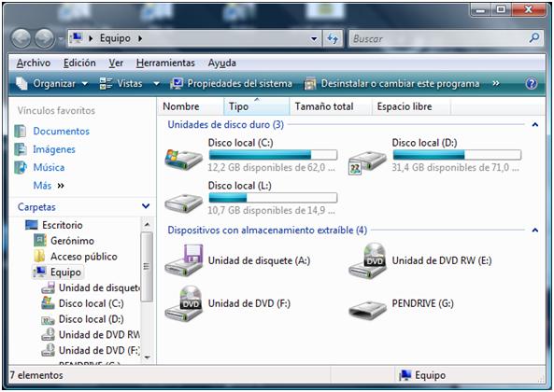Collapse the Carpetas folder pane
The width and height of the screenshot is (554, 392).
click(146, 206)
